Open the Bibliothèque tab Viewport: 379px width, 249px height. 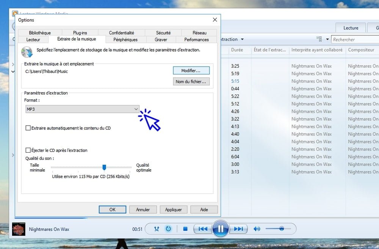[40, 33]
